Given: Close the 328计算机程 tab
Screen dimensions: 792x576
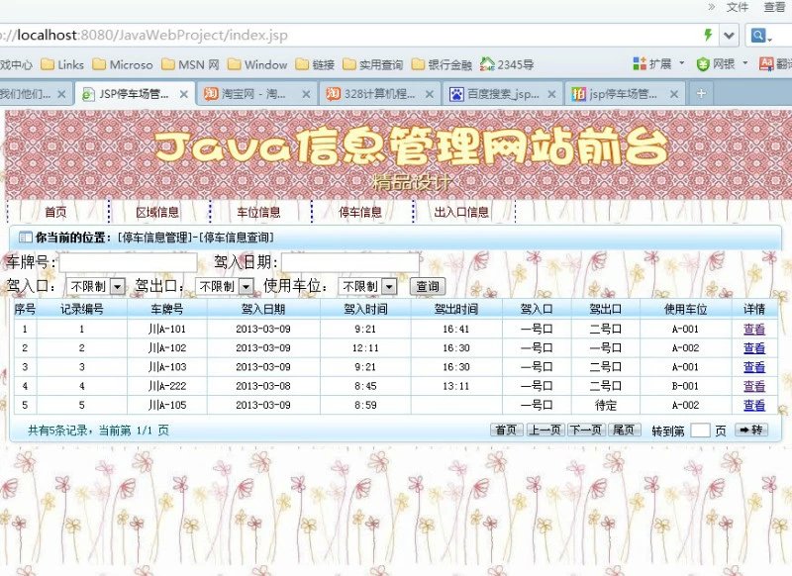Looking at the screenshot, I should point(430,94).
